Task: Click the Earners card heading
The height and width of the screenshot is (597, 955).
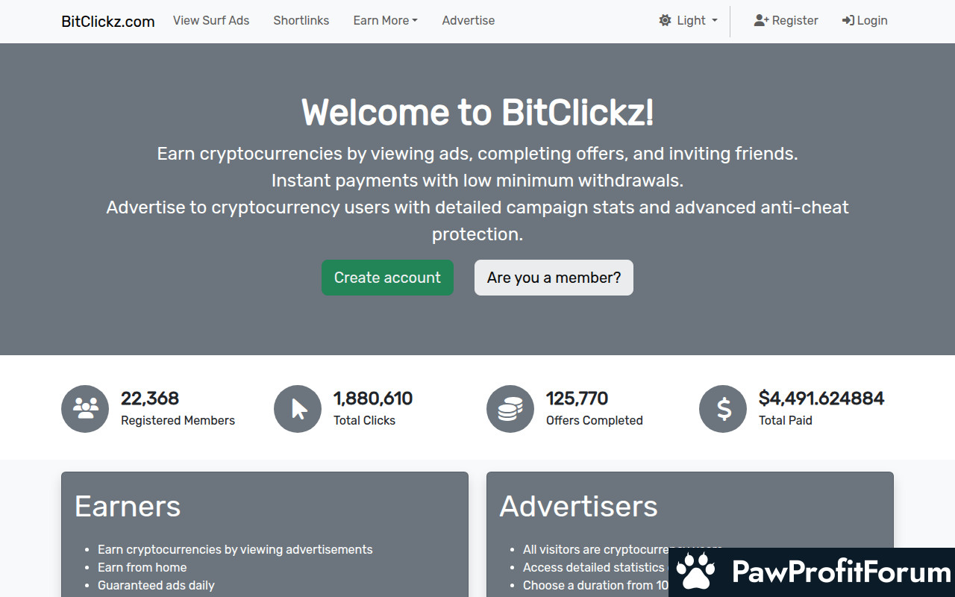Action: [128, 506]
